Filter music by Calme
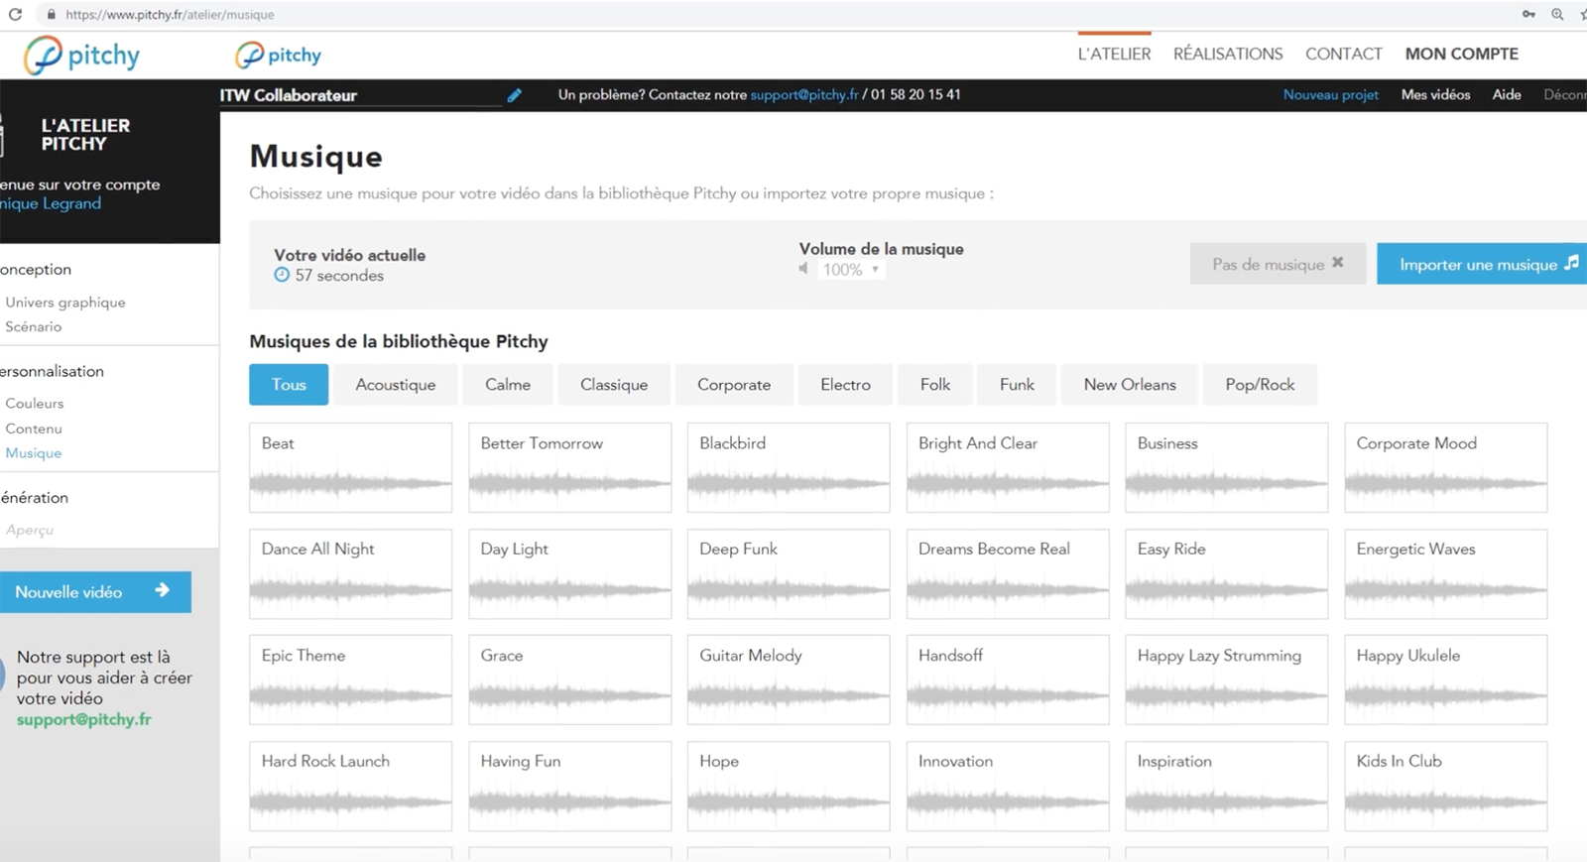The image size is (1587, 862). click(508, 385)
